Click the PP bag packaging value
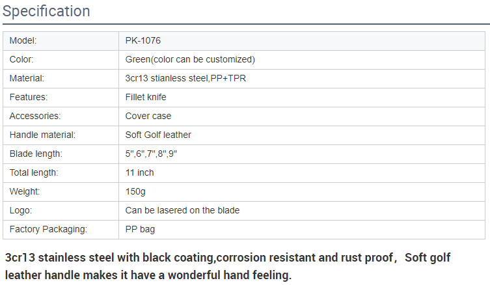 point(140,230)
